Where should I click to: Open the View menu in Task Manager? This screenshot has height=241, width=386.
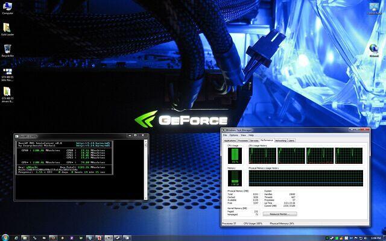click(243, 135)
